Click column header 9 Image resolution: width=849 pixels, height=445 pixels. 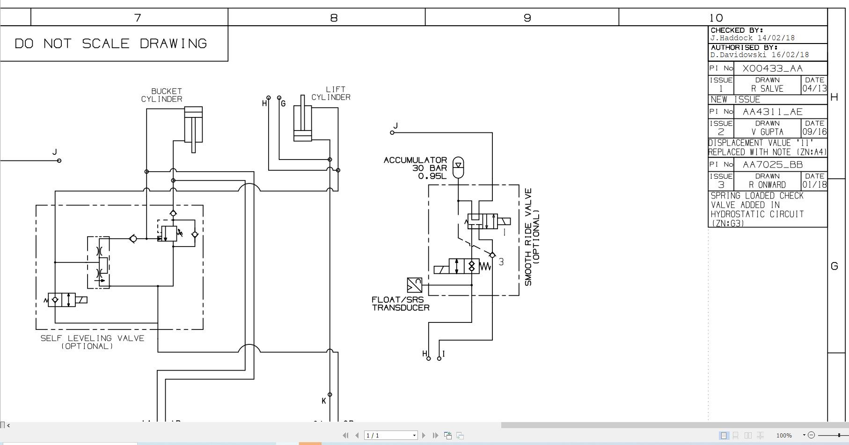tap(527, 18)
